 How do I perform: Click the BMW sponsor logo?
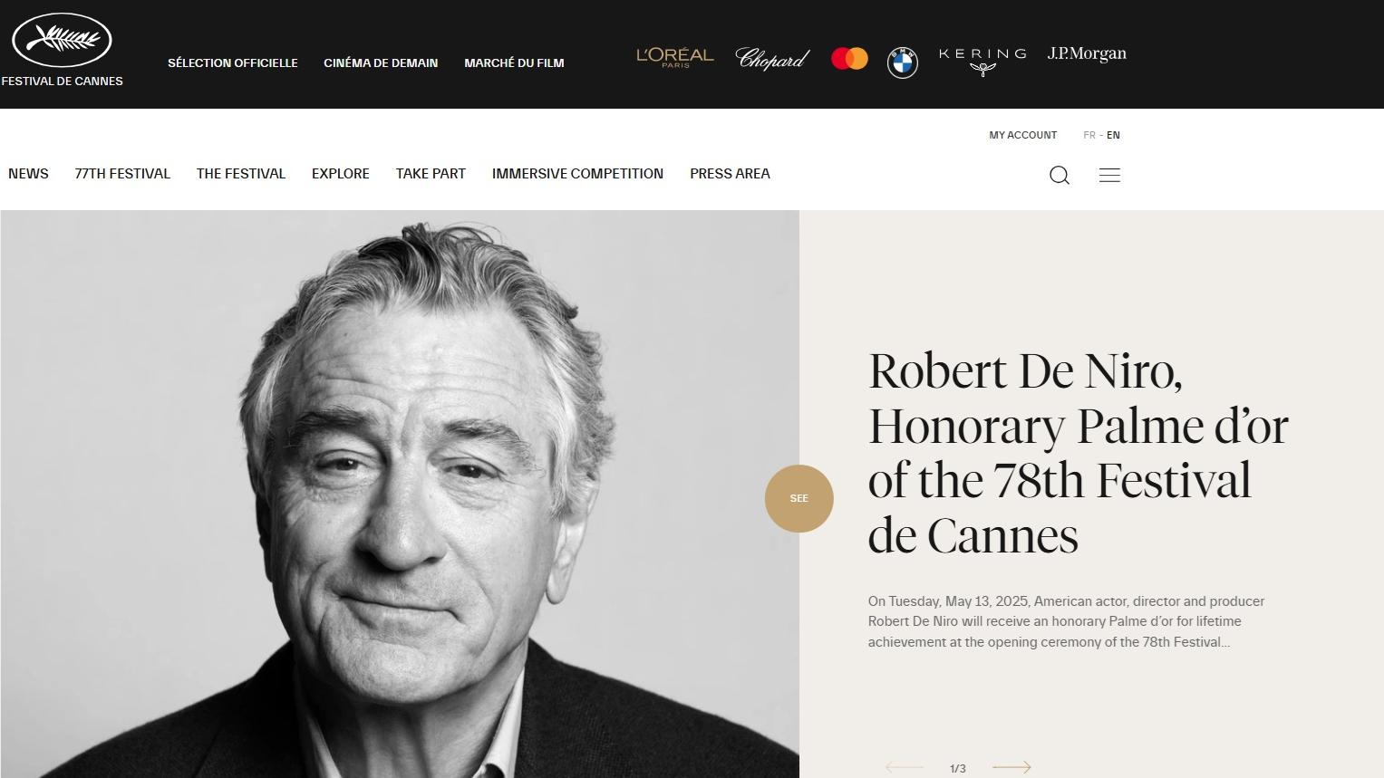903,62
